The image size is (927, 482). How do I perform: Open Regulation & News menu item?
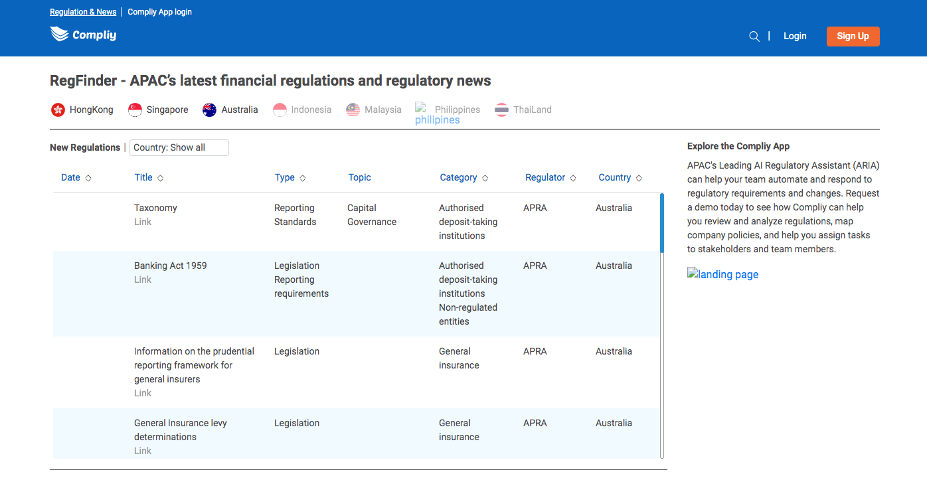83,12
